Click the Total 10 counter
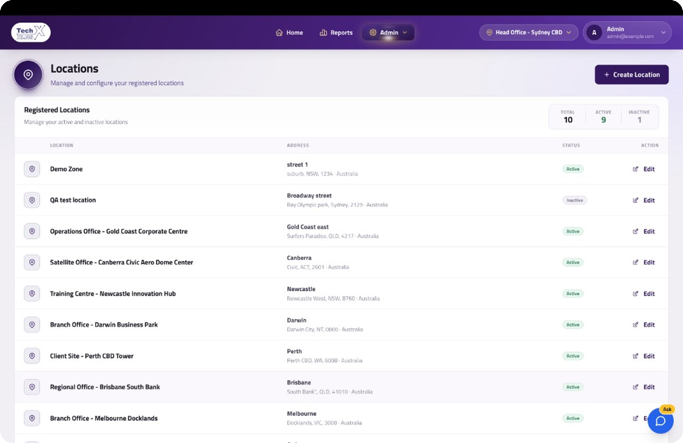This screenshot has width=683, height=443. [567, 117]
